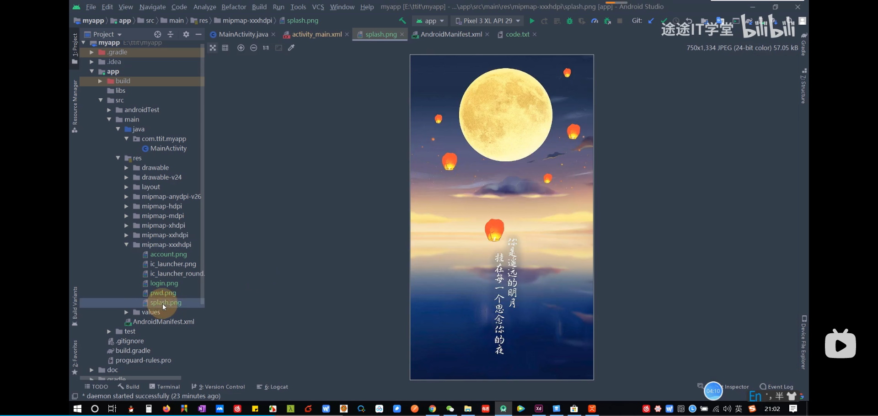Open the Pixel 3 XL API 29 device dropdown

click(487, 21)
